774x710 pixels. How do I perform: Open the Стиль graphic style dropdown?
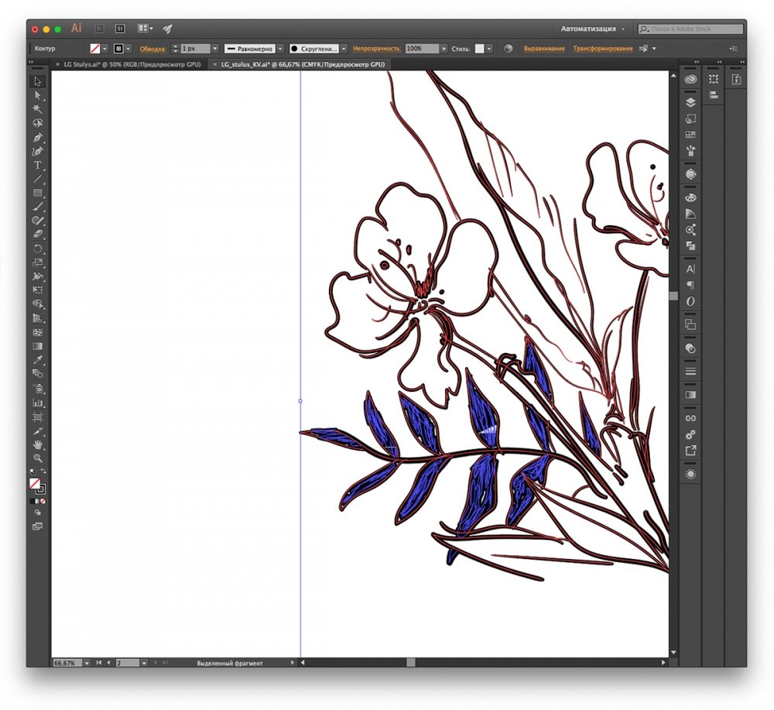click(488, 48)
